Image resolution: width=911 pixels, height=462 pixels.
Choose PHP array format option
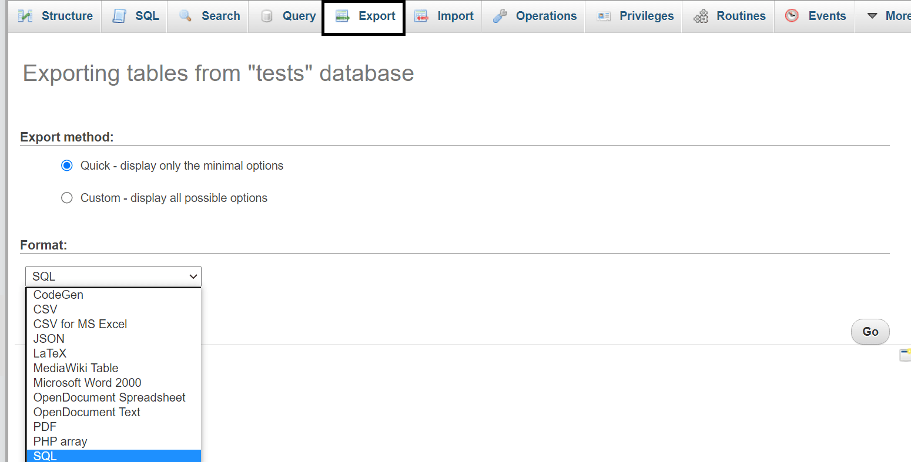click(113, 441)
